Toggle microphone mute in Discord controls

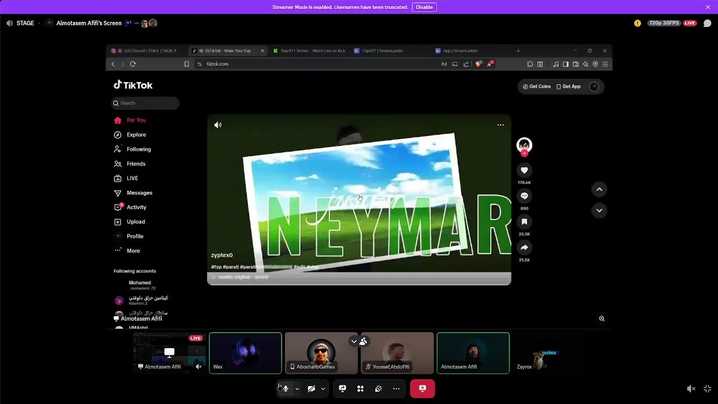point(286,388)
